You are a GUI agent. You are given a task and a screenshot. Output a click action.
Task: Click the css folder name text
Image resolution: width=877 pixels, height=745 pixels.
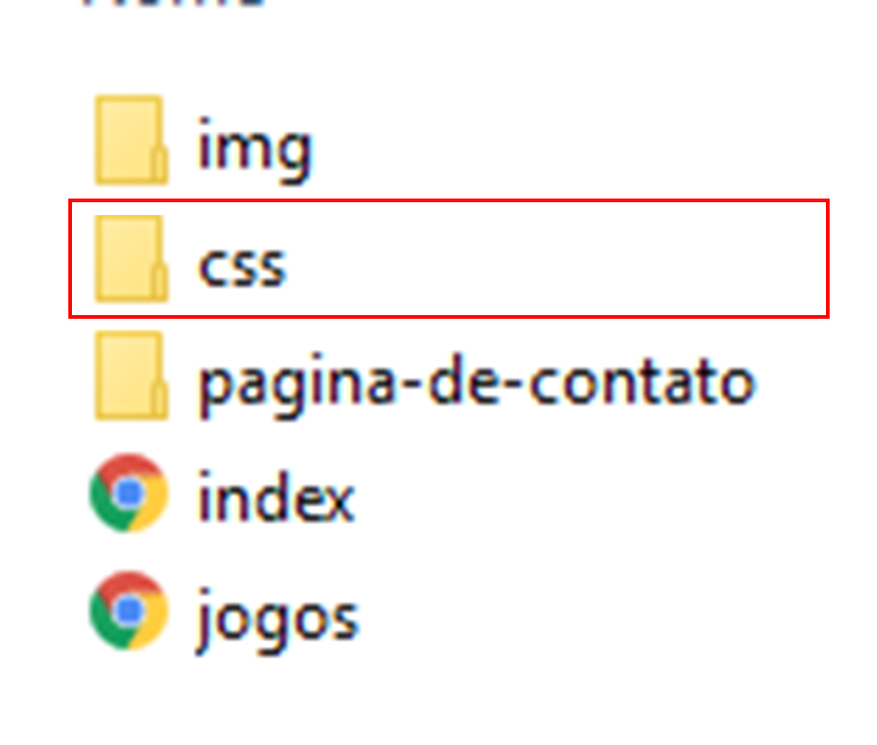242,266
